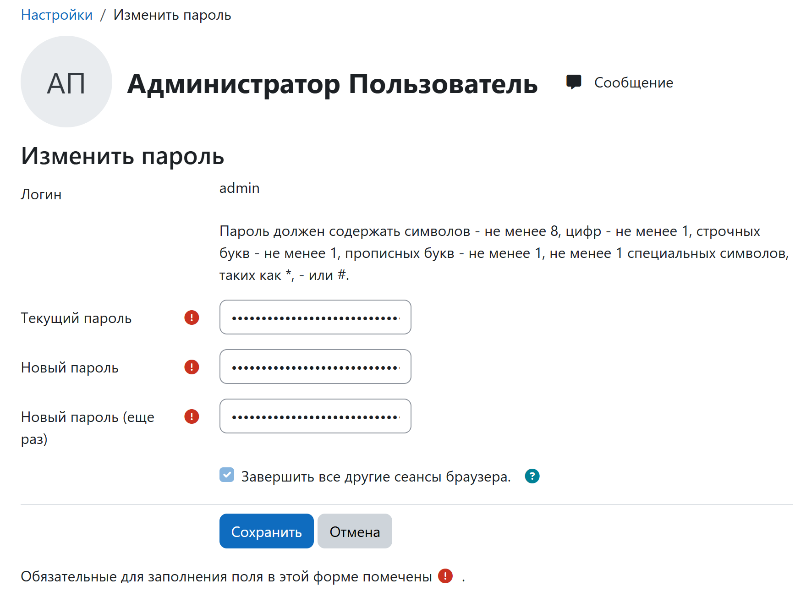This screenshot has height=597, width=795.
Task: Click the admin login value
Action: (239, 188)
